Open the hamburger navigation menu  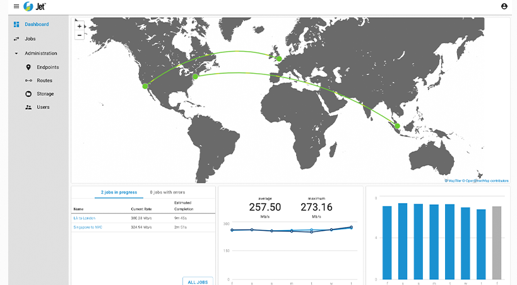click(8, 6)
